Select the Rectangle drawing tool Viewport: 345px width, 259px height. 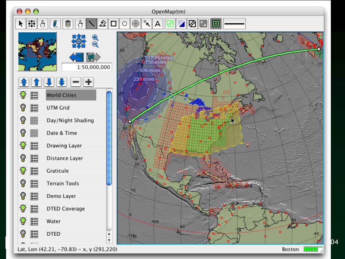pyautogui.click(x=114, y=24)
